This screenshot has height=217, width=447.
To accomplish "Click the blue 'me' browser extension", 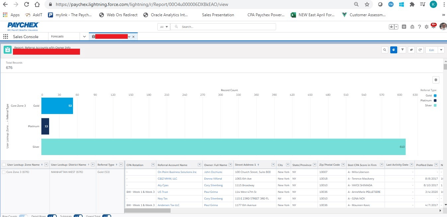I will pos(391,4).
